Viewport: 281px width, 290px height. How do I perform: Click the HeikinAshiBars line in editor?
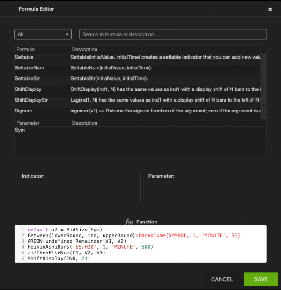pos(90,247)
